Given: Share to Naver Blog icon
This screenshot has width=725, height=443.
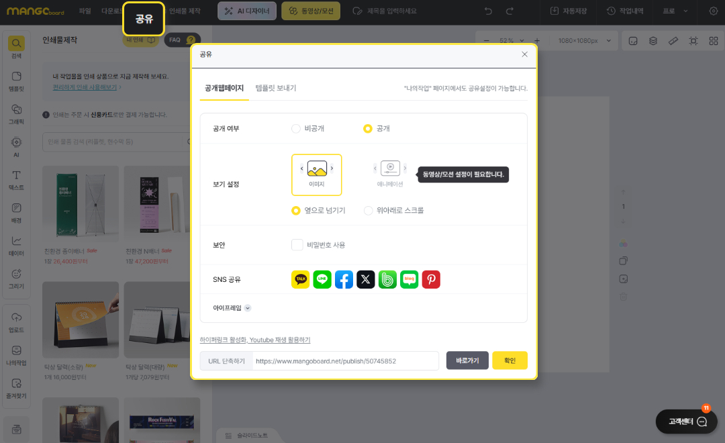Looking at the screenshot, I should 409,280.
